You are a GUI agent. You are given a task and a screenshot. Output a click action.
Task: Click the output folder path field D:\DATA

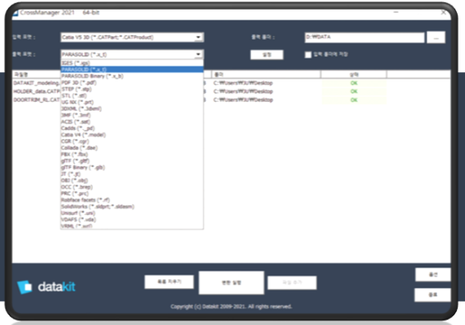365,37
